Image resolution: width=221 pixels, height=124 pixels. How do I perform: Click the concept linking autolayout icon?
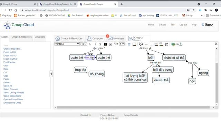177,44
